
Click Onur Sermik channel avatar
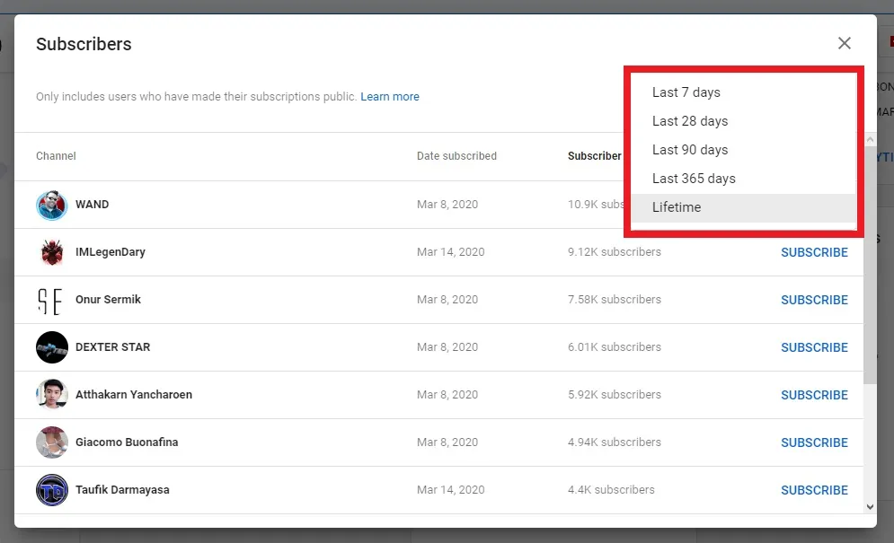point(52,300)
